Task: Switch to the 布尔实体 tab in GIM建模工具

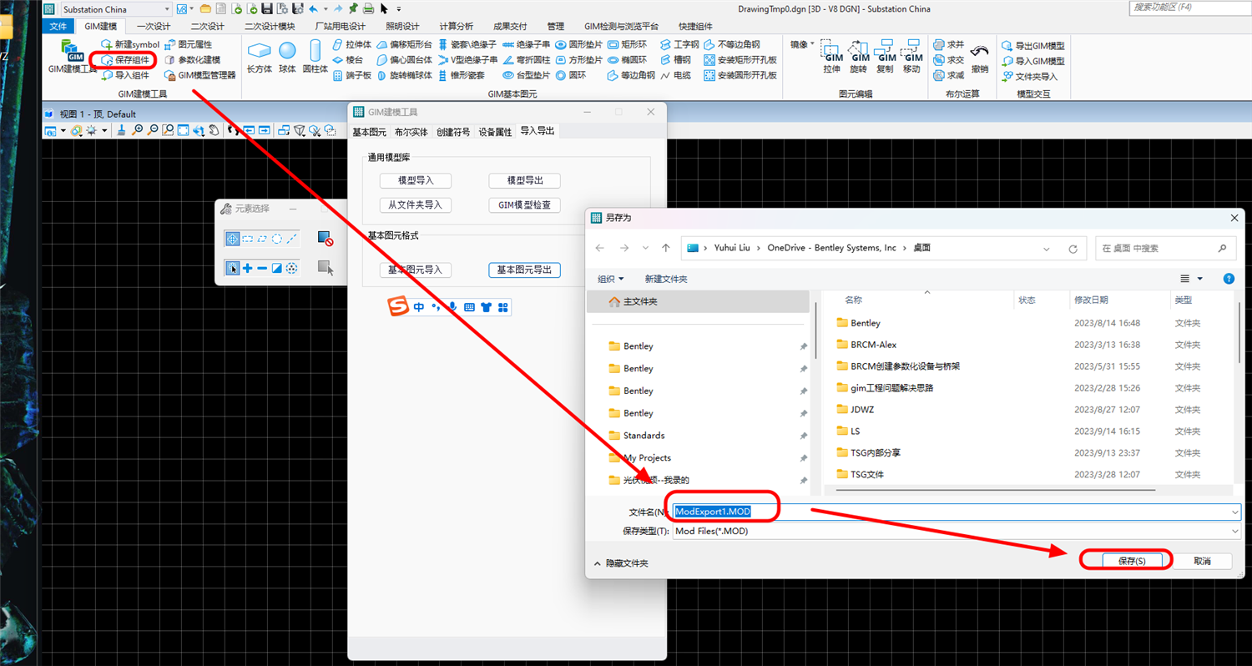Action: [x=411, y=132]
